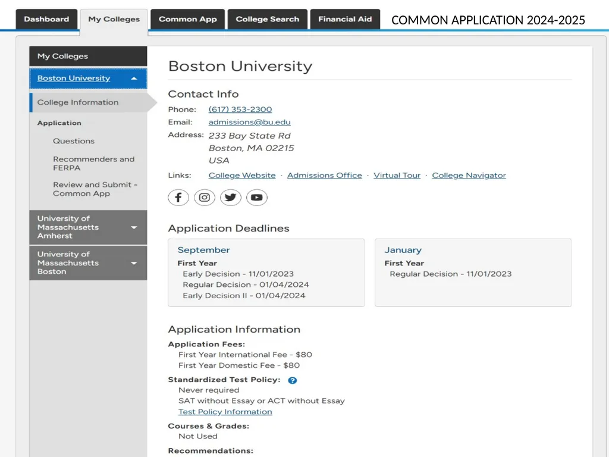Click the Boston University page heading
This screenshot has height=457, width=609.
(240, 66)
